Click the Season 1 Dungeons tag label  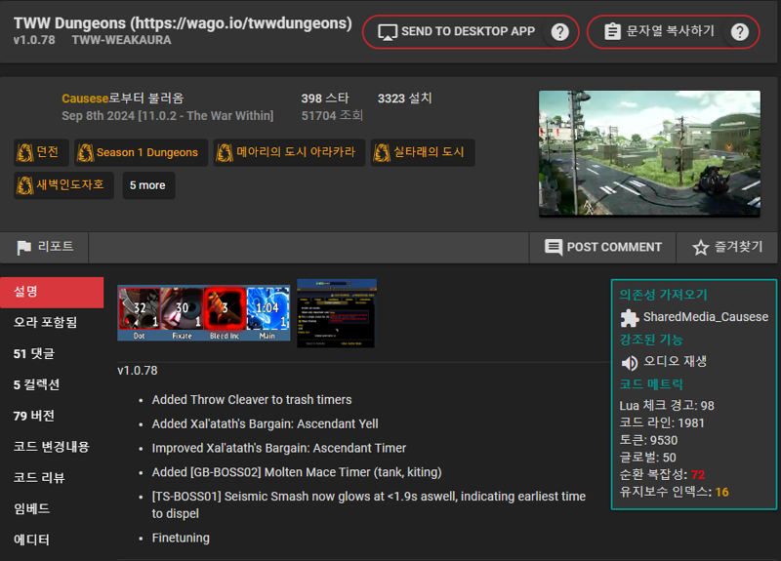pyautogui.click(x=147, y=152)
